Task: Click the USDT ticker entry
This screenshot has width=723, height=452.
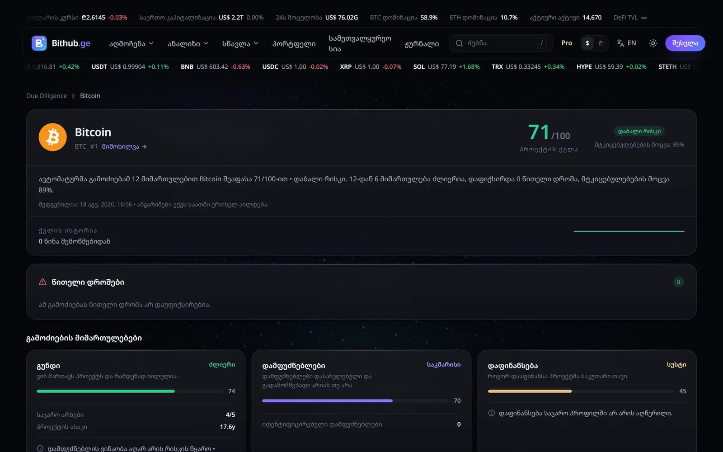Action: 130,66
